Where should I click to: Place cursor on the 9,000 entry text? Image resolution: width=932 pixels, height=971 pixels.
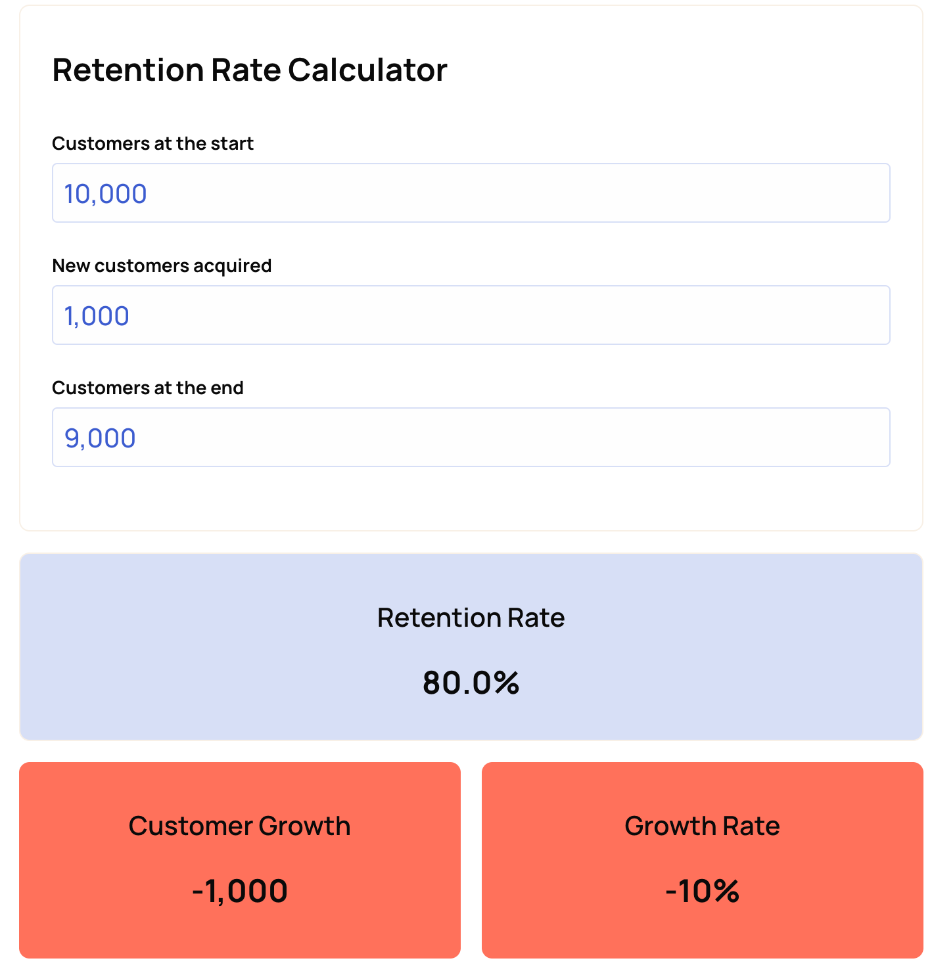[x=100, y=438]
